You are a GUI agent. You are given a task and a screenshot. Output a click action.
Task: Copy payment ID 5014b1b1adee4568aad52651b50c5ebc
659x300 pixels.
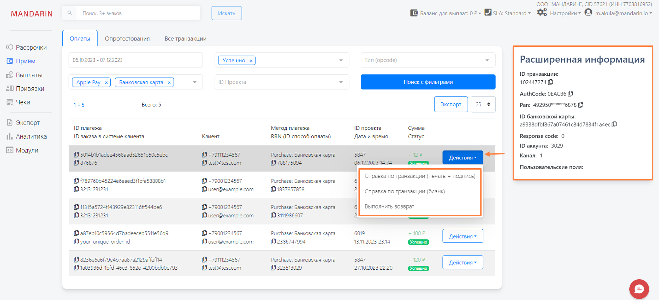(x=76, y=154)
